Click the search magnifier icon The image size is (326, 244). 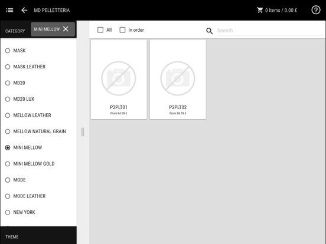[x=210, y=31]
